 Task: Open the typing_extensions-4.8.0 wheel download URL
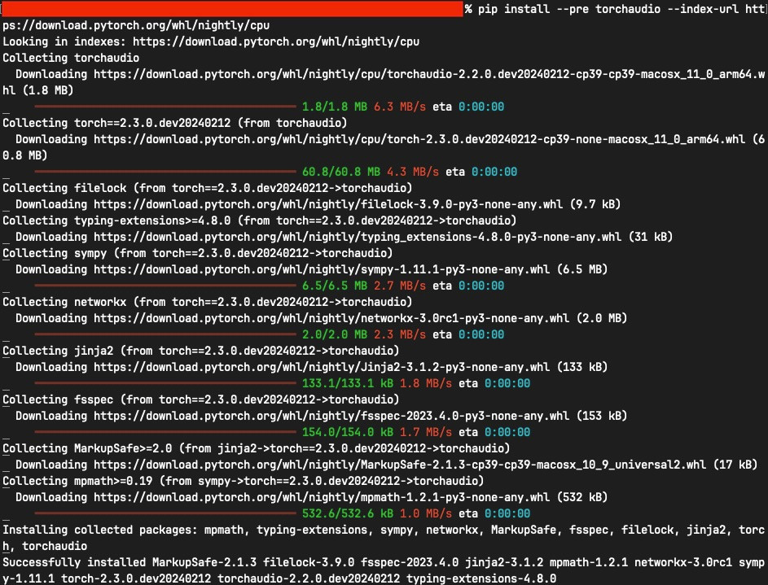[x=358, y=237]
